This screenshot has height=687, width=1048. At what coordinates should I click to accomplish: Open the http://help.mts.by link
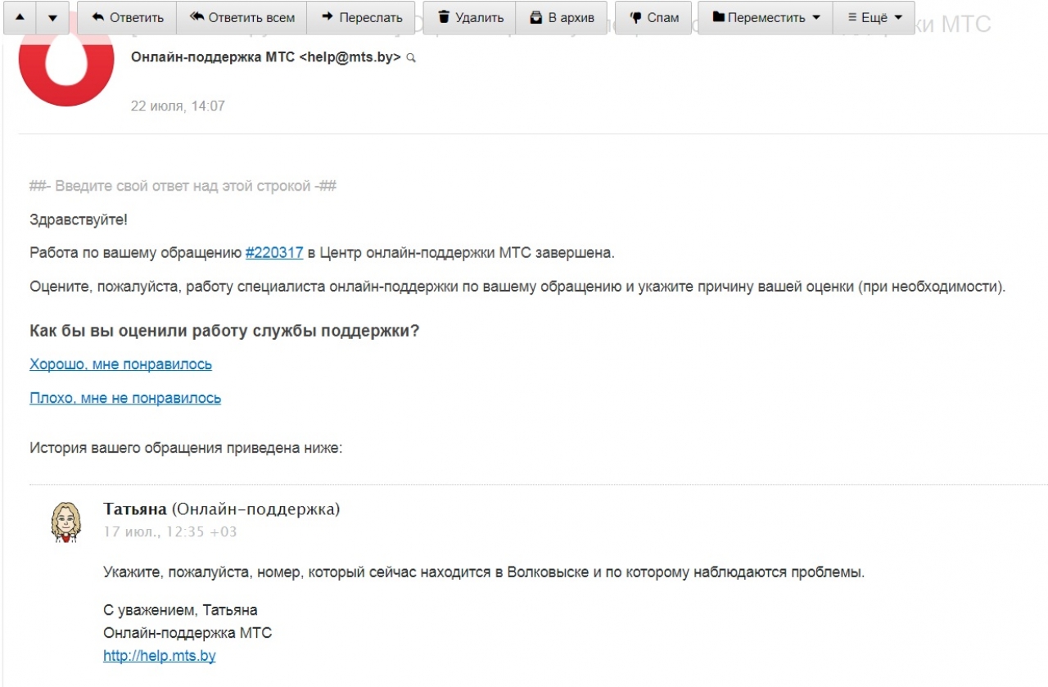[160, 656]
